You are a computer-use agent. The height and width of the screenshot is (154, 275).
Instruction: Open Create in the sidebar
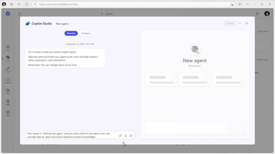(x=8, y=70)
